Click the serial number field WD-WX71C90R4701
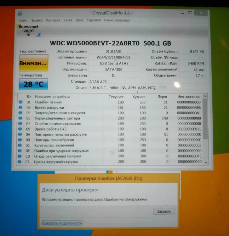Viewport: 229px width, 236px height. point(114,57)
